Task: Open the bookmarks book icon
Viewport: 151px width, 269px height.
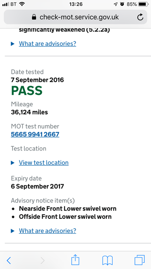Action: [x=107, y=260]
